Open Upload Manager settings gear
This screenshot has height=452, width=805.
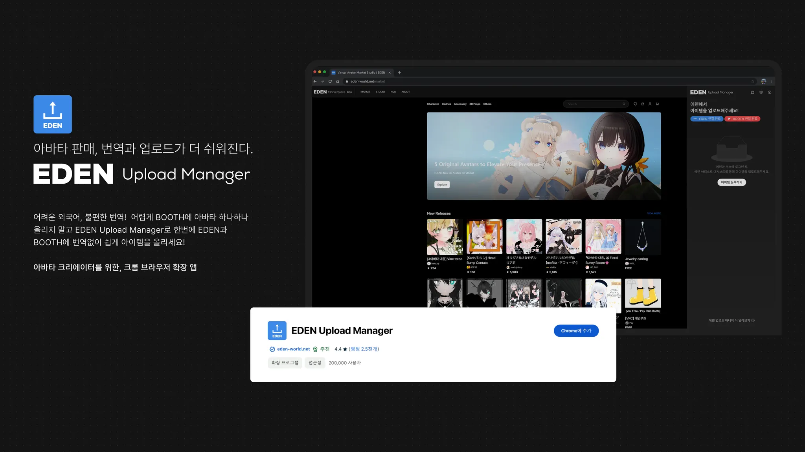tap(761, 92)
